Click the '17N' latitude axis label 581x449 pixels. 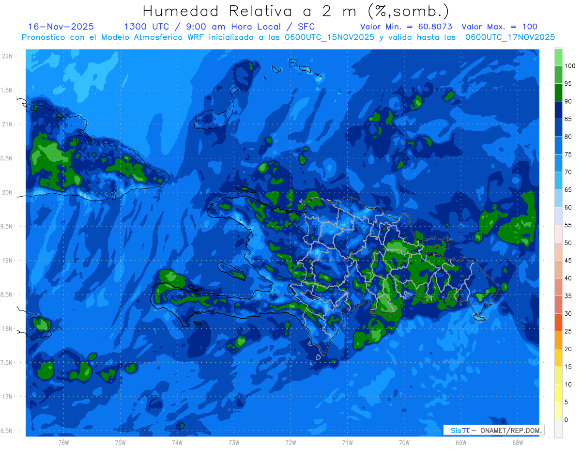(x=8, y=397)
